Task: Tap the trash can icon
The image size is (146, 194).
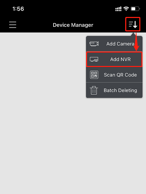Action: coord(94,90)
